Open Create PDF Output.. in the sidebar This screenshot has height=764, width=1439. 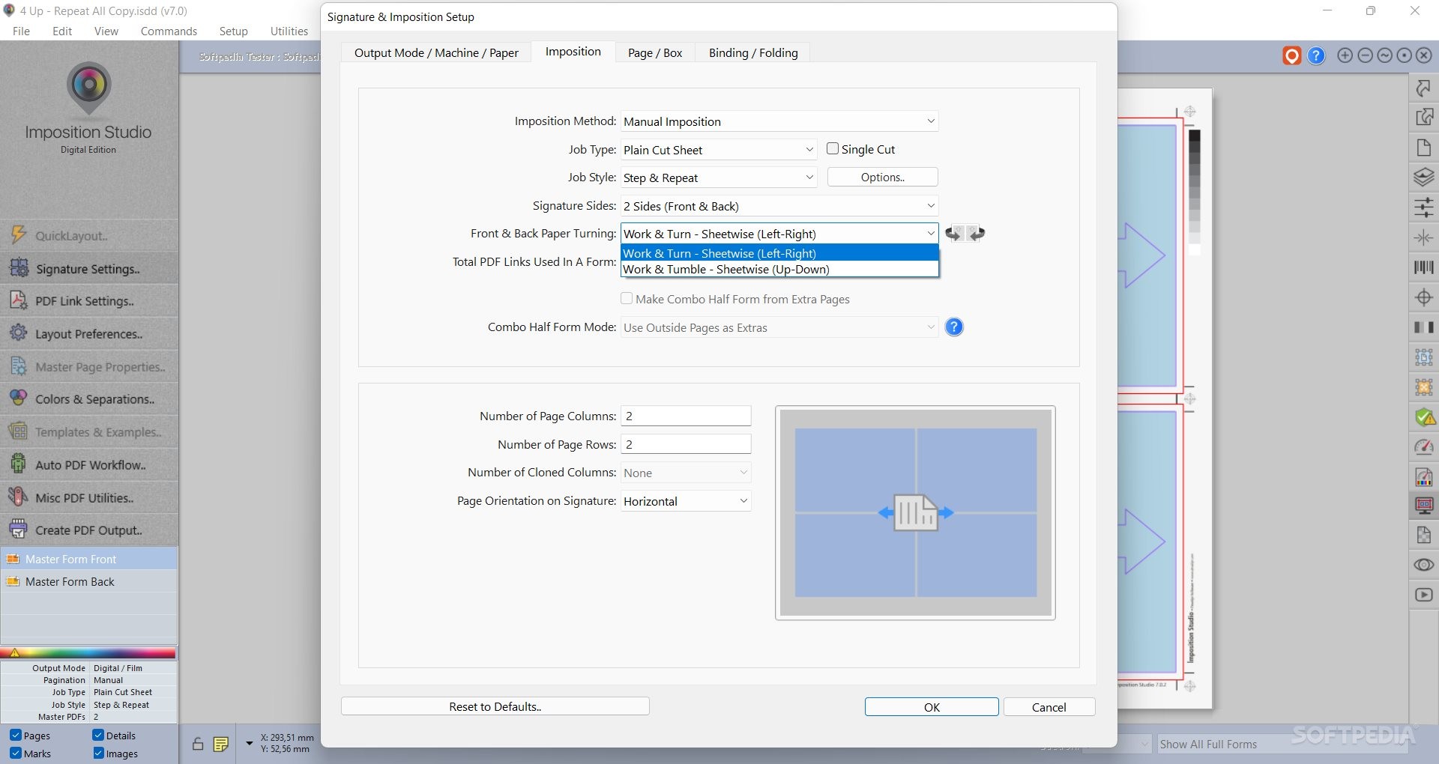click(x=89, y=530)
